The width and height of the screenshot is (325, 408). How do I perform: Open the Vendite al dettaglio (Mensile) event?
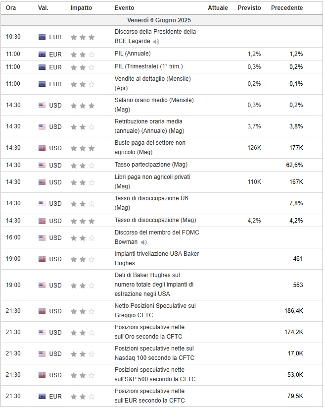(x=153, y=83)
